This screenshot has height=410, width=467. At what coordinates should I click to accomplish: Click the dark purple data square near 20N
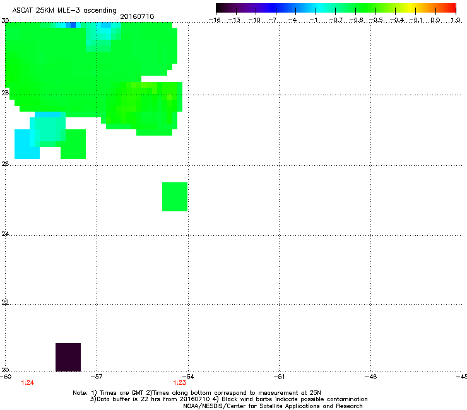coord(68,357)
